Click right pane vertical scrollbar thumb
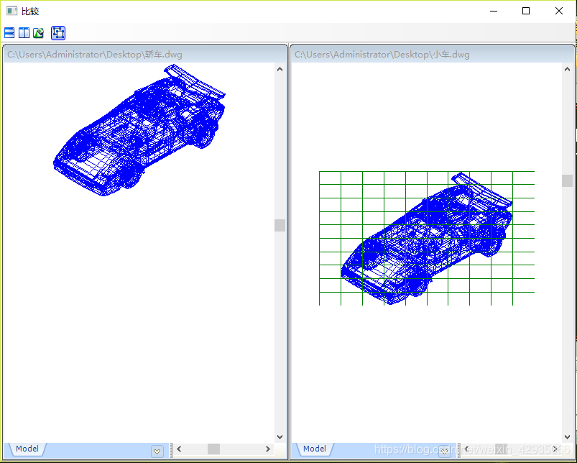This screenshot has height=463, width=577. point(567,180)
